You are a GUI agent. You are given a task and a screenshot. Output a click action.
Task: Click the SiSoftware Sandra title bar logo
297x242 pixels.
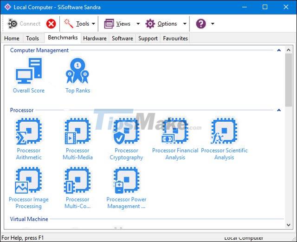tap(7, 7)
